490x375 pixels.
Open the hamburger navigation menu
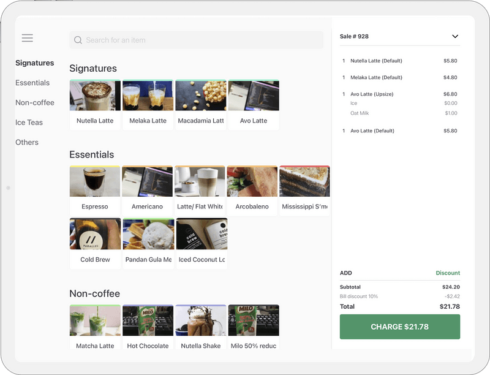tap(27, 38)
